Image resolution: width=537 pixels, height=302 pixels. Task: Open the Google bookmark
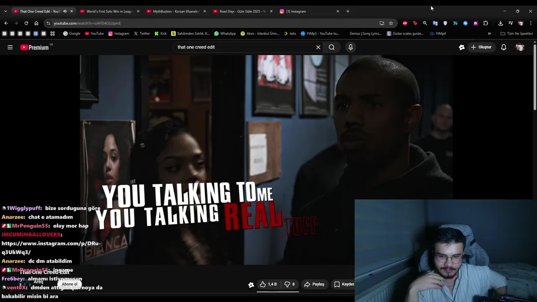[x=72, y=34]
